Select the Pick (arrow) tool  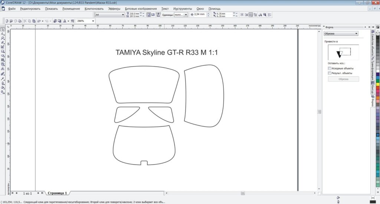tap(3, 29)
